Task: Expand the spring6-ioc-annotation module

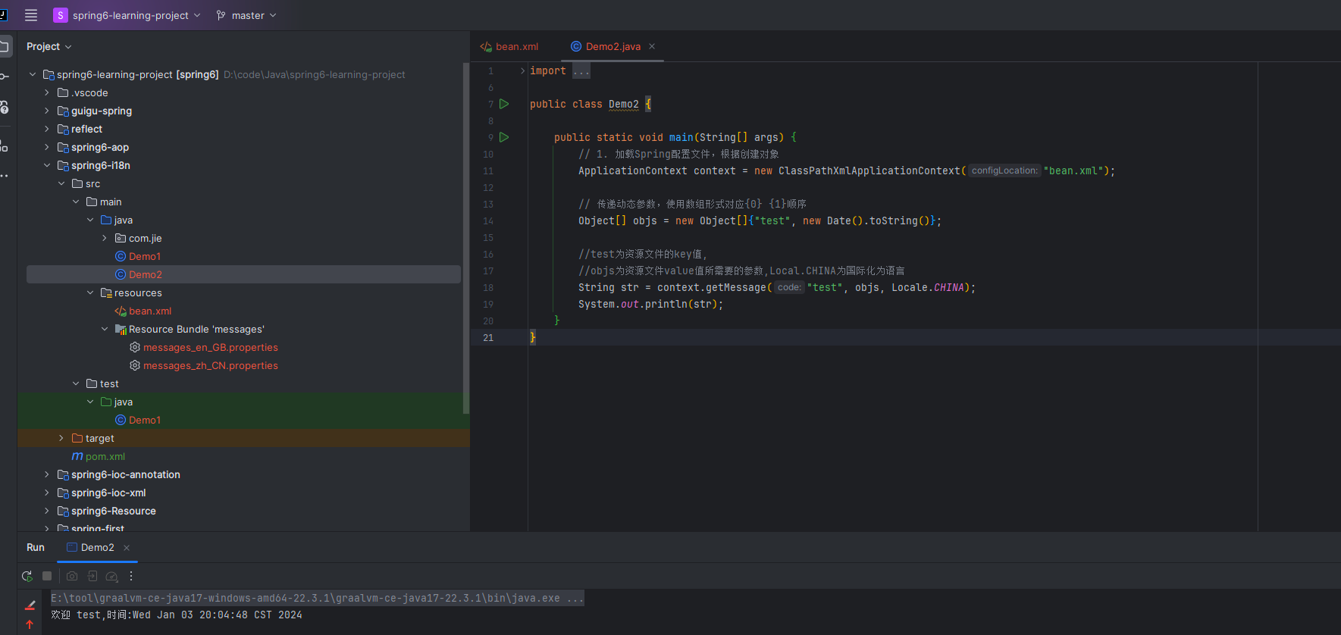Action: [47, 474]
